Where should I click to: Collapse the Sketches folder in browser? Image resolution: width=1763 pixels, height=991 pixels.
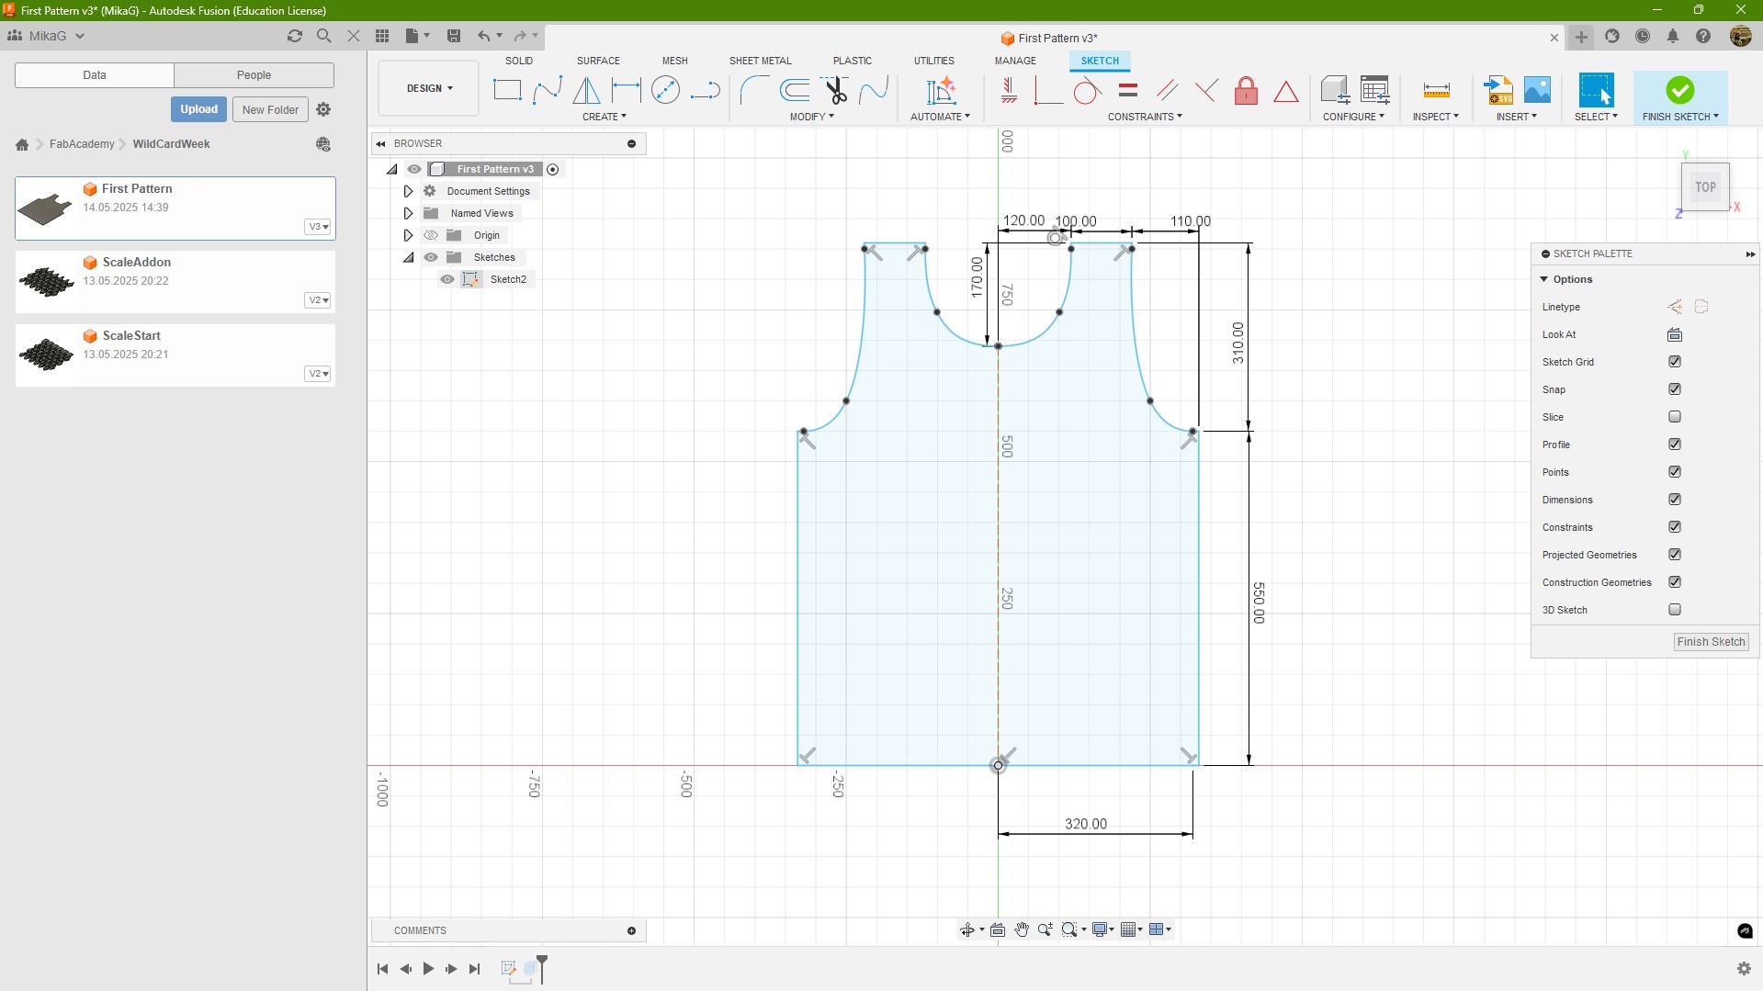pos(408,257)
